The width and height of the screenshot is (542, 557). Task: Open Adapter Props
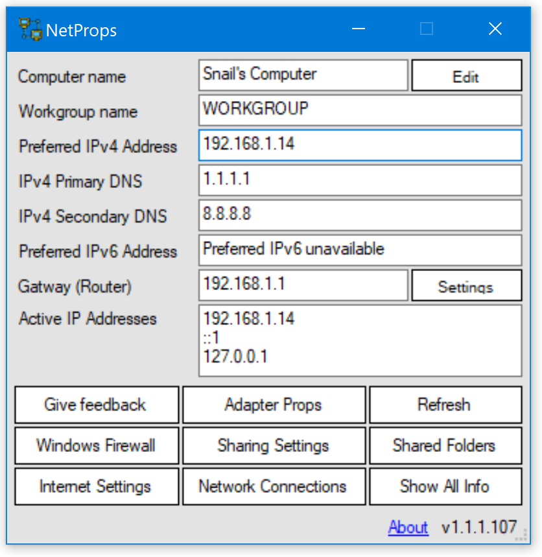[x=274, y=405]
